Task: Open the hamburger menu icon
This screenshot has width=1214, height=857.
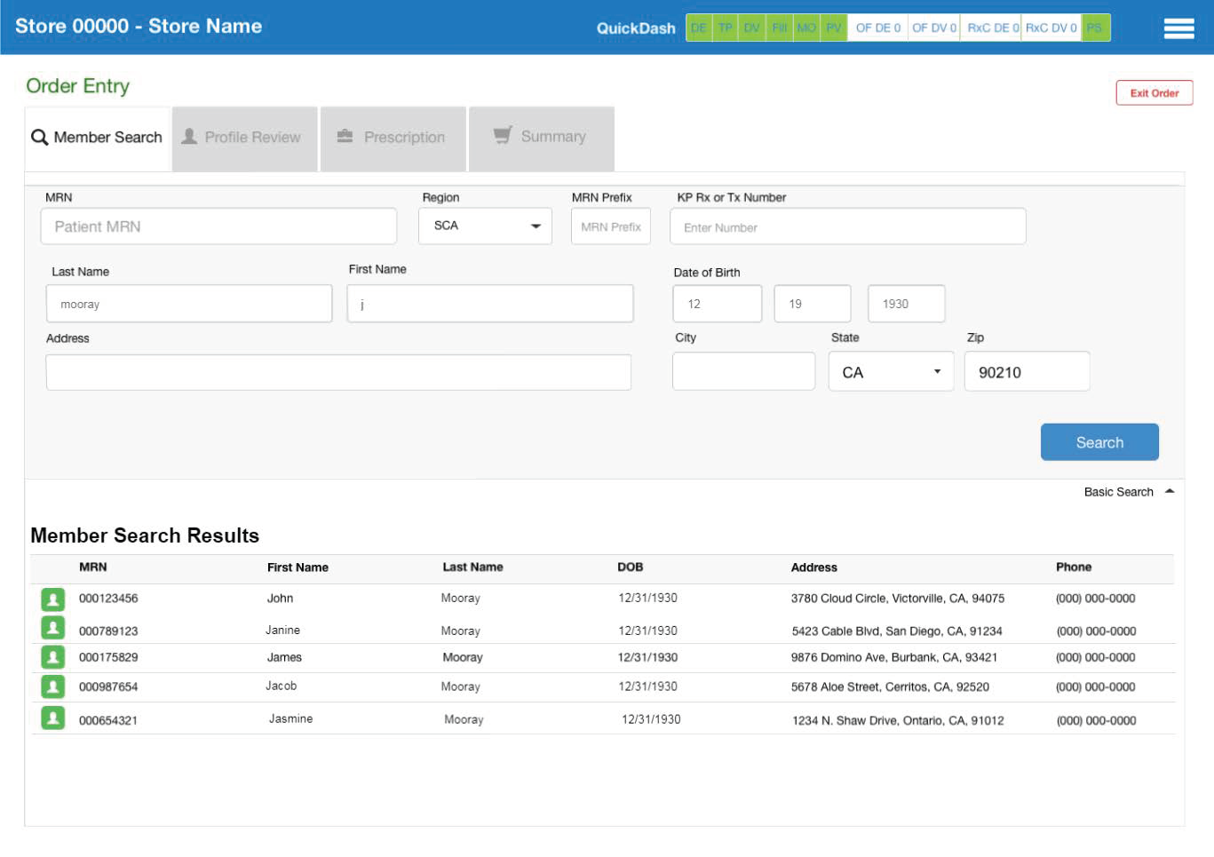Action: point(1178,28)
